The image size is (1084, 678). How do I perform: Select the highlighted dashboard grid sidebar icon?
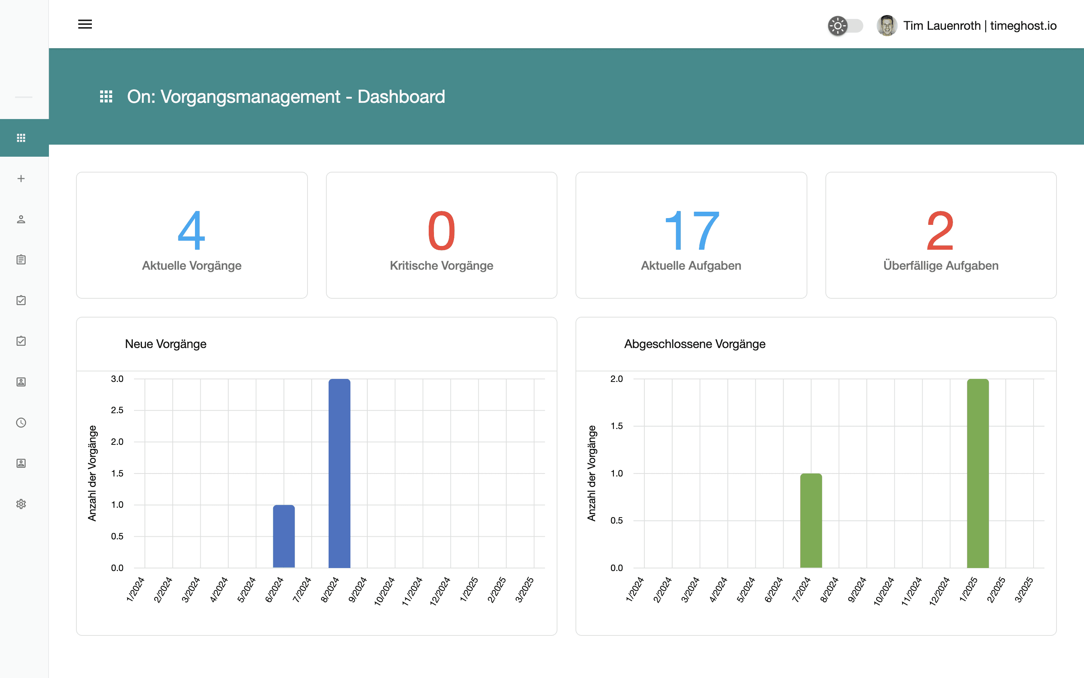coord(21,137)
